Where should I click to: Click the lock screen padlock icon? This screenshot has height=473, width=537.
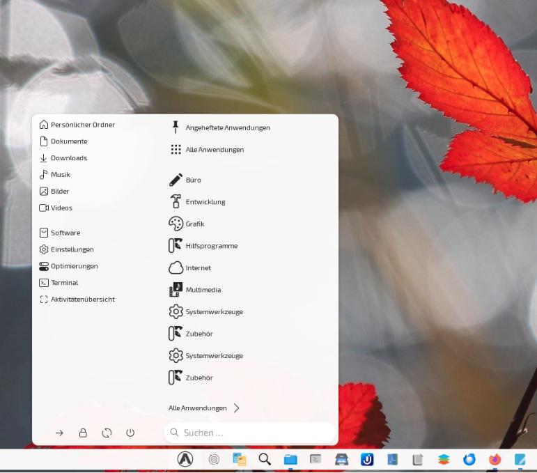click(x=83, y=433)
